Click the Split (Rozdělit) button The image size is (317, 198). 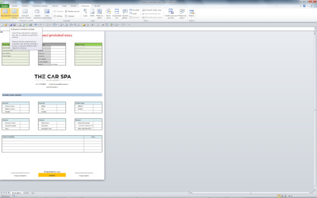134,10
